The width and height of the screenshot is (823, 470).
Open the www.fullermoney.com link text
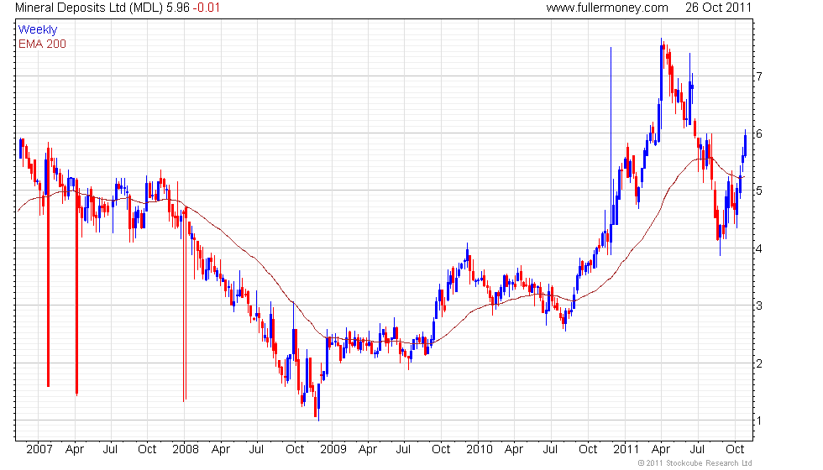coord(606,8)
